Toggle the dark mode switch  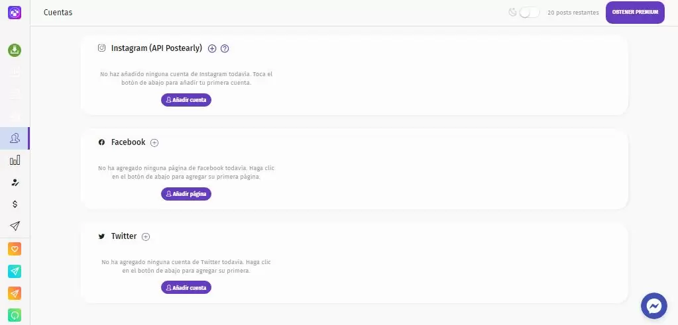[x=530, y=13]
